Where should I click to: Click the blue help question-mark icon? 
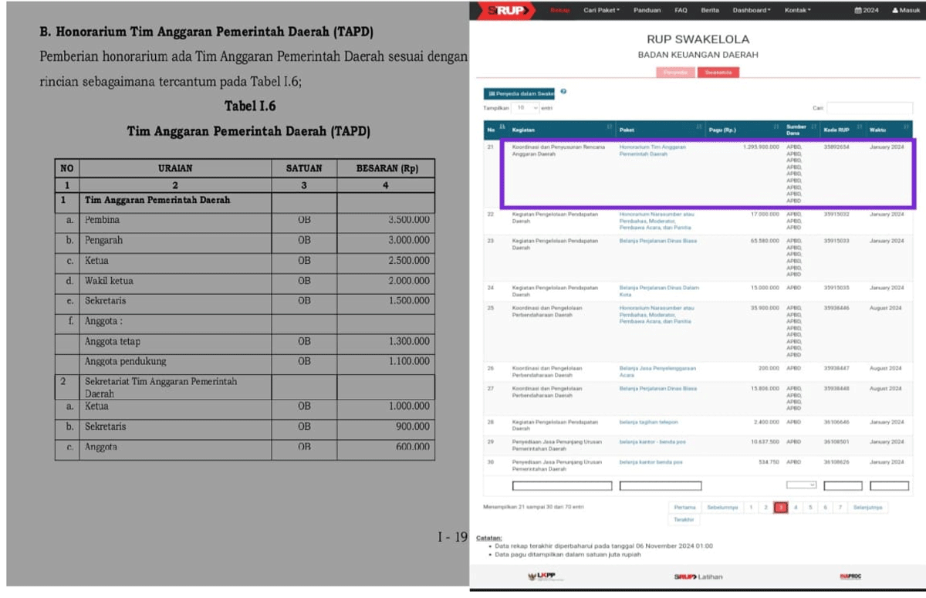[x=563, y=92]
